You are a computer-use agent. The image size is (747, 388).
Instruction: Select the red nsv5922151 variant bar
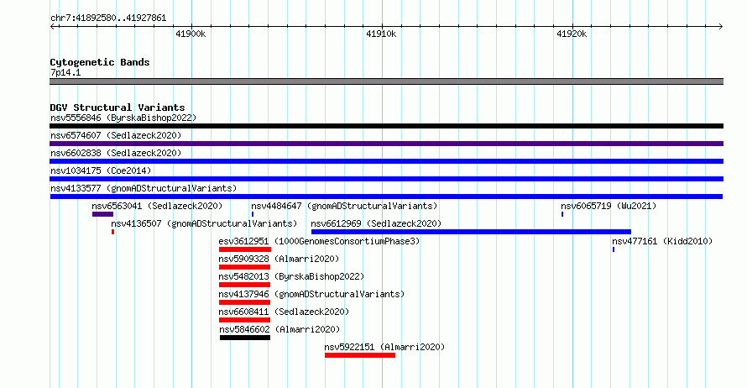click(360, 355)
